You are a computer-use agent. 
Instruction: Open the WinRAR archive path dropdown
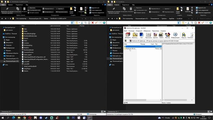click(x=194, y=41)
